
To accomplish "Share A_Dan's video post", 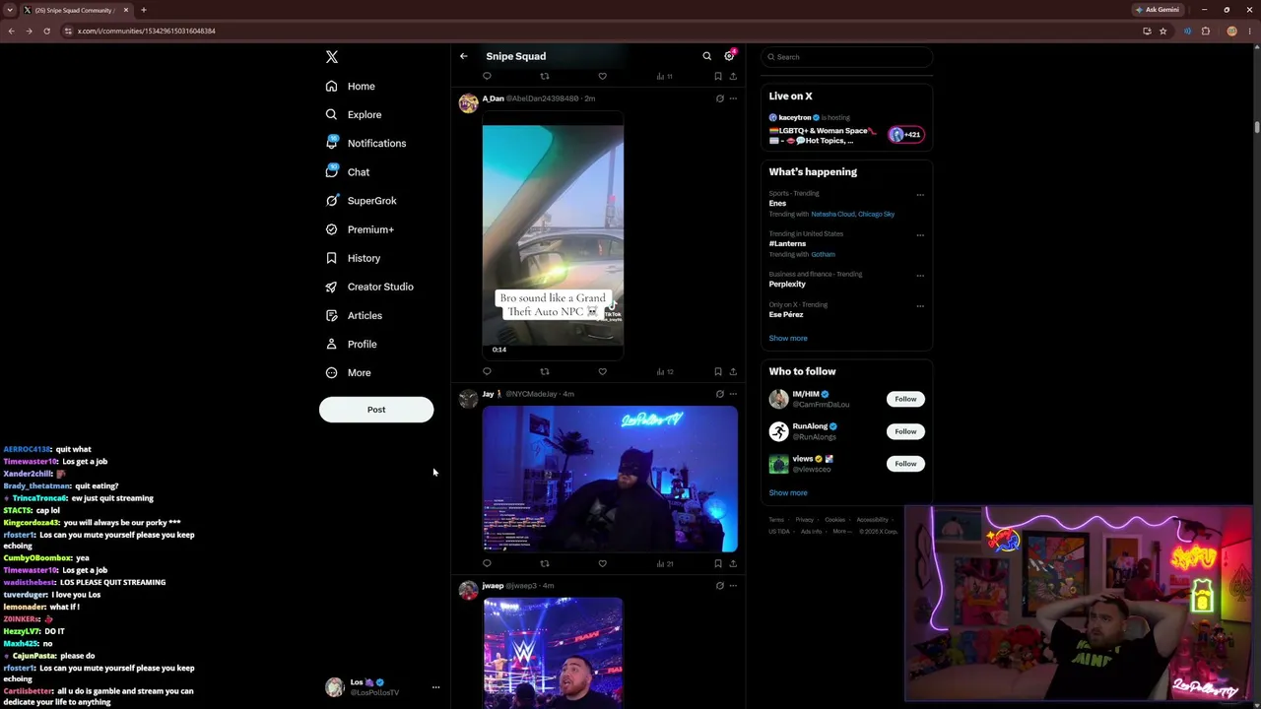I will click(733, 371).
